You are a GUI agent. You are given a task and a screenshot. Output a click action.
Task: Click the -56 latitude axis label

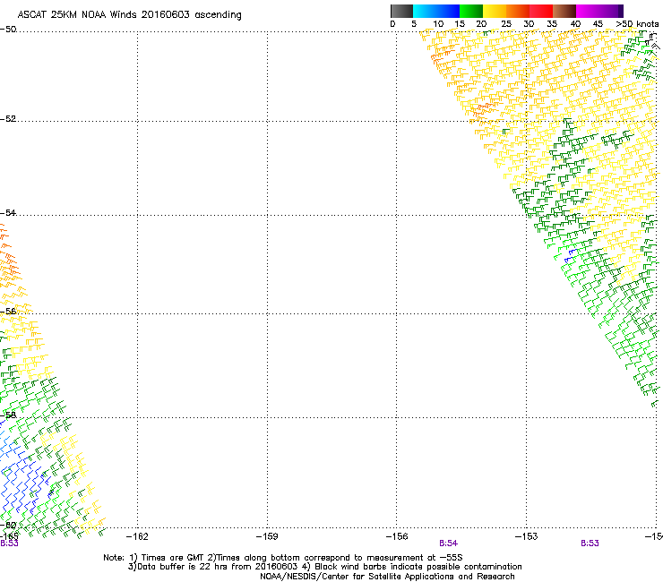point(8,311)
